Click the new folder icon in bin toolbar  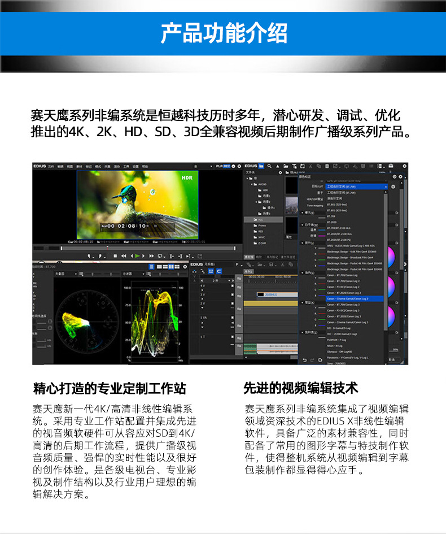[286, 166]
